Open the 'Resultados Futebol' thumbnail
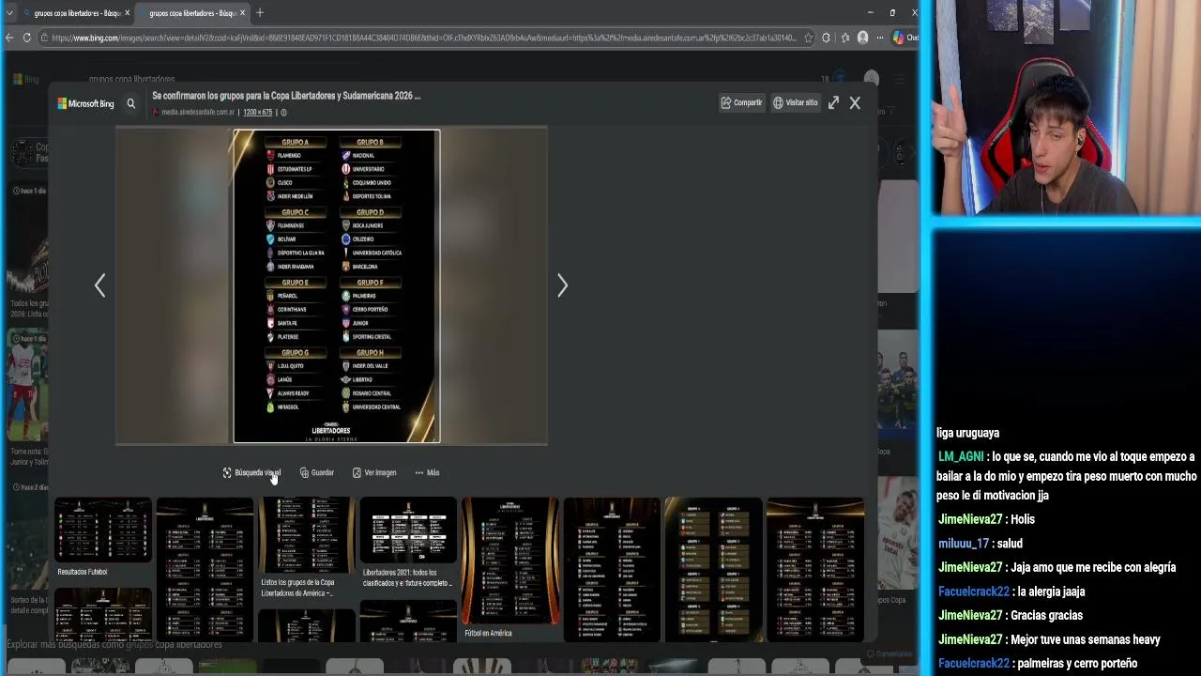Screen dimensions: 1201x676 click(x=103, y=530)
